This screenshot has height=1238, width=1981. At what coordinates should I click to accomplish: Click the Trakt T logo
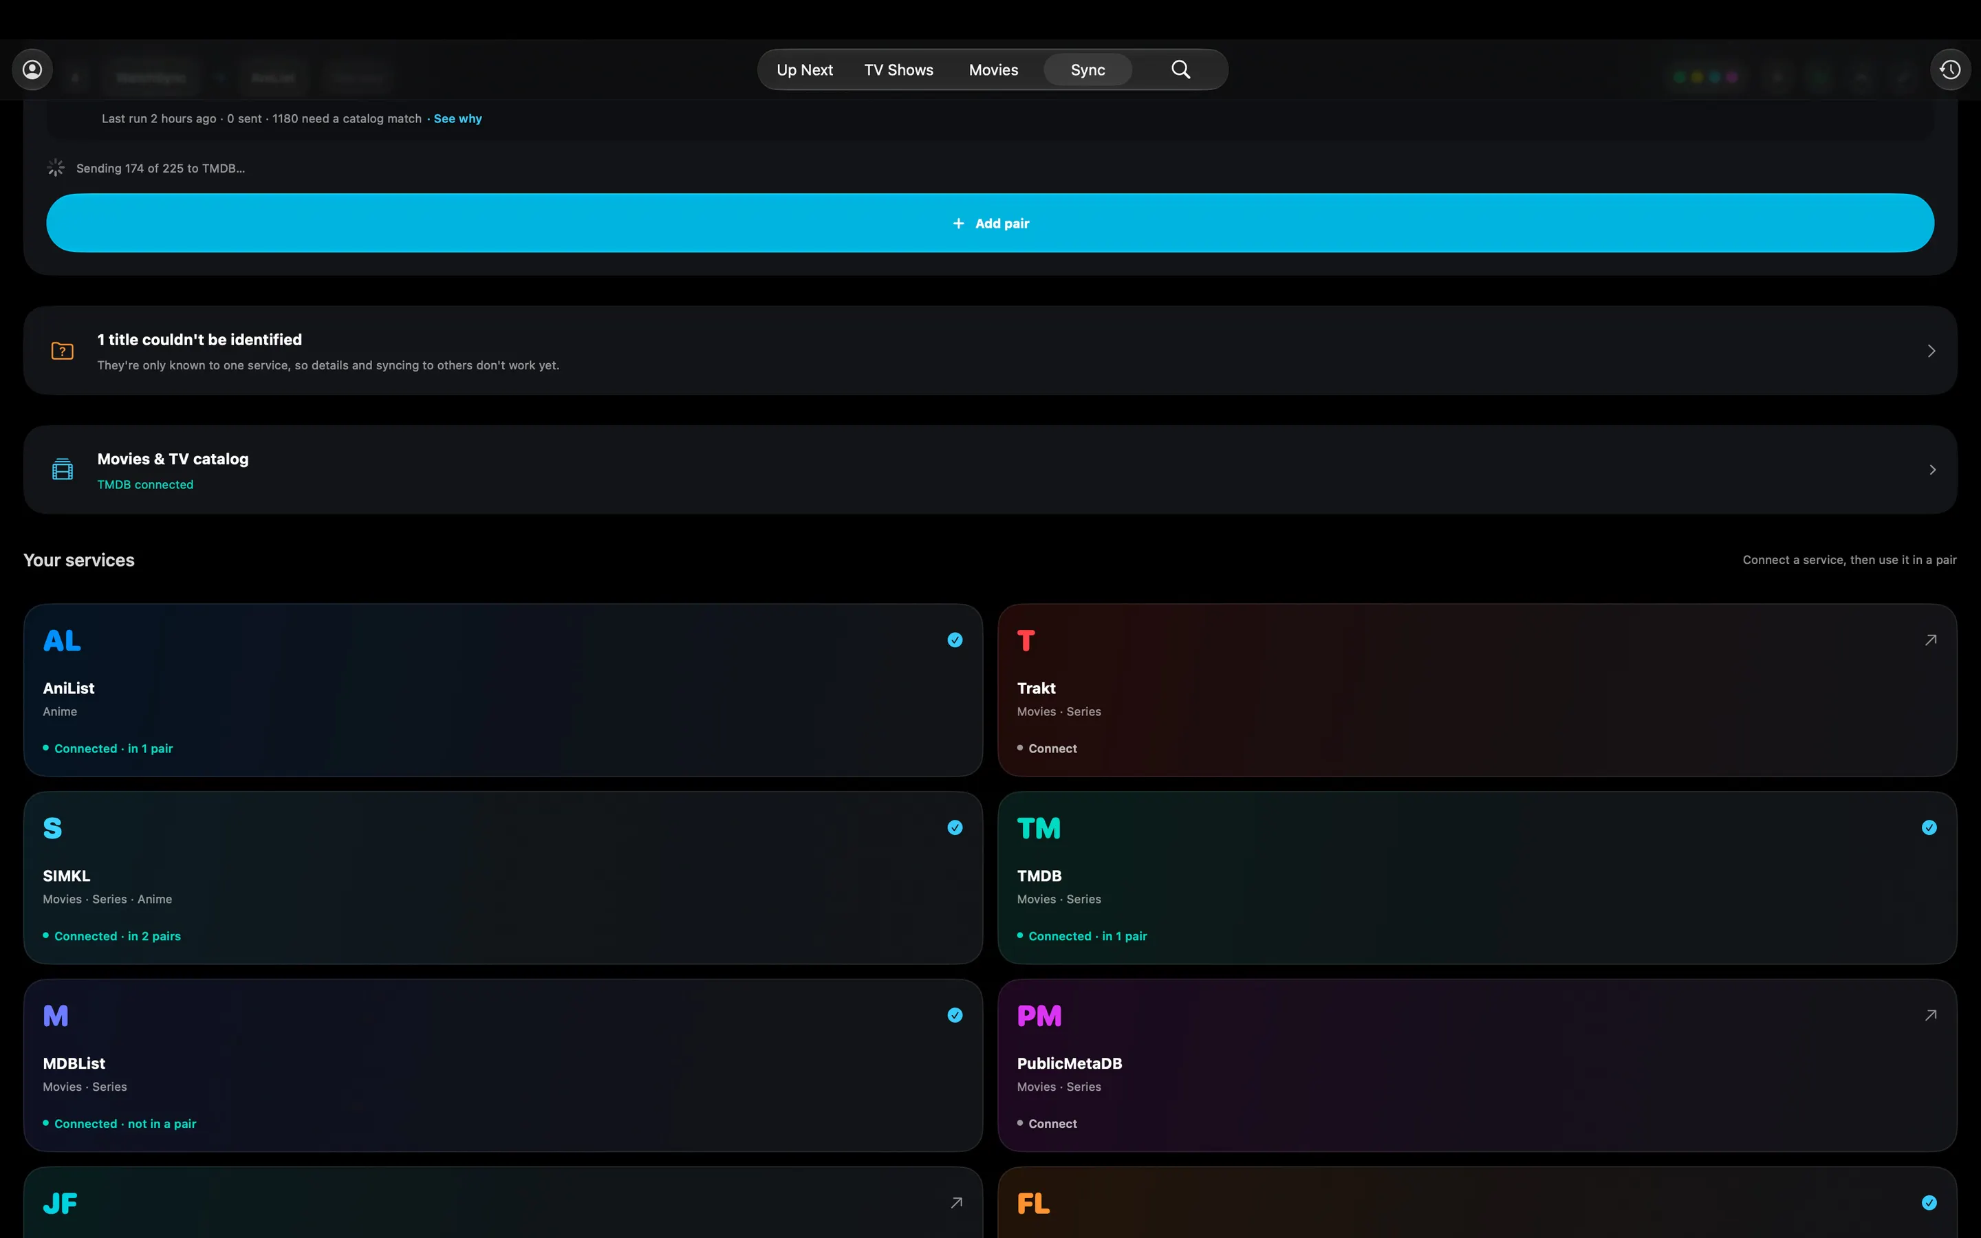(x=1026, y=640)
